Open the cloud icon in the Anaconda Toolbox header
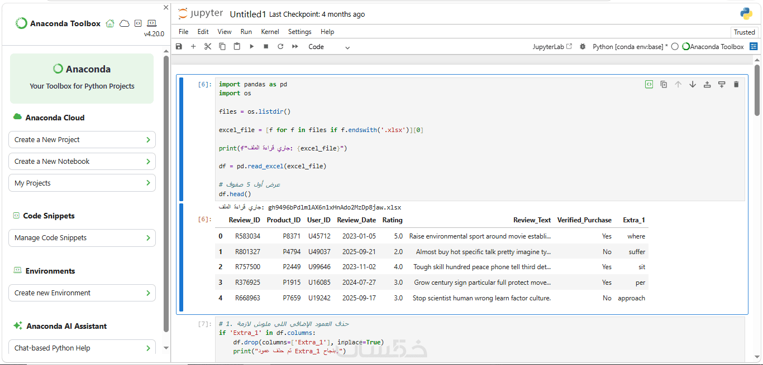Screen dimensions: 763x365 (124, 23)
